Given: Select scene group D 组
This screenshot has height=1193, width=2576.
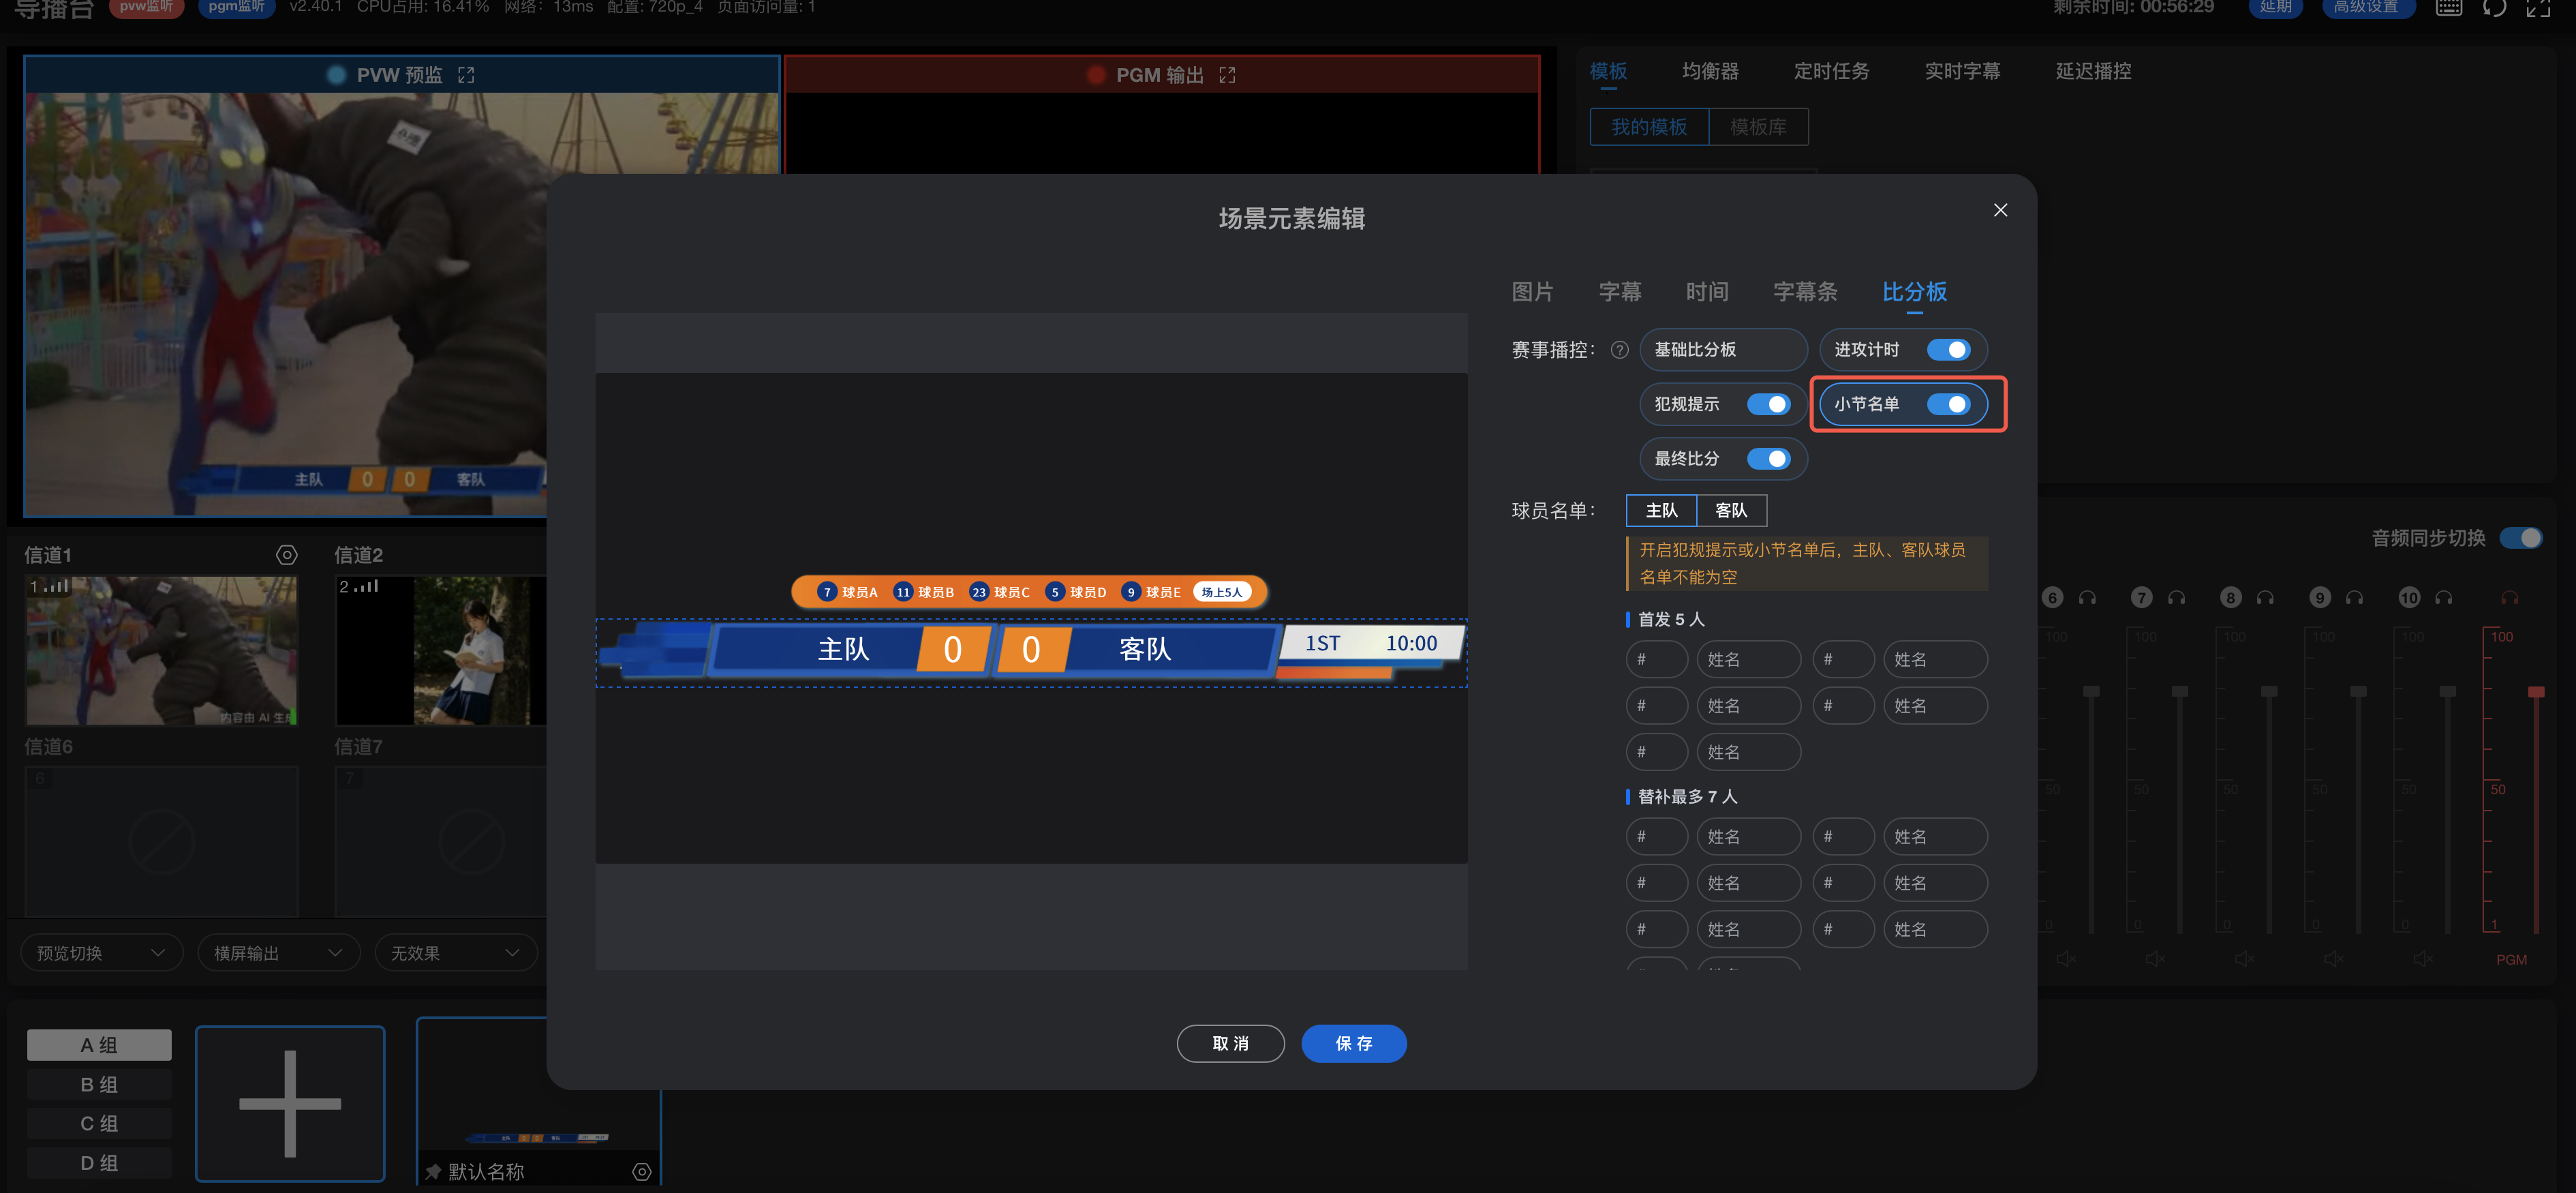Looking at the screenshot, I should click(x=99, y=1162).
